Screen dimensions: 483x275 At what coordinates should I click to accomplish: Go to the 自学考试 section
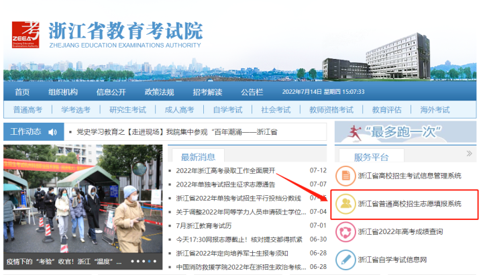click(227, 110)
